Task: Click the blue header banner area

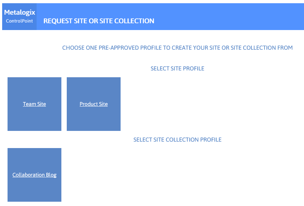Action: tap(215, 16)
